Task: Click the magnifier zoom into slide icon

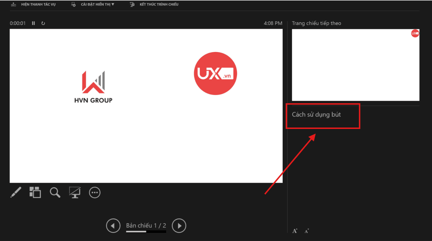Action: pyautogui.click(x=55, y=193)
